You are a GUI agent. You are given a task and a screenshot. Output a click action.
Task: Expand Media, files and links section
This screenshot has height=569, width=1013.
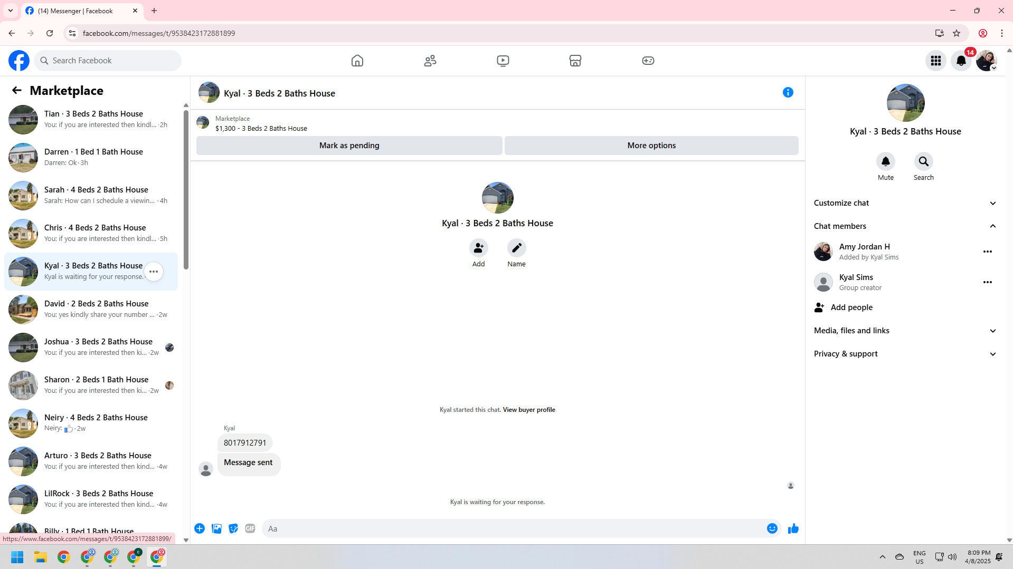coord(905,331)
